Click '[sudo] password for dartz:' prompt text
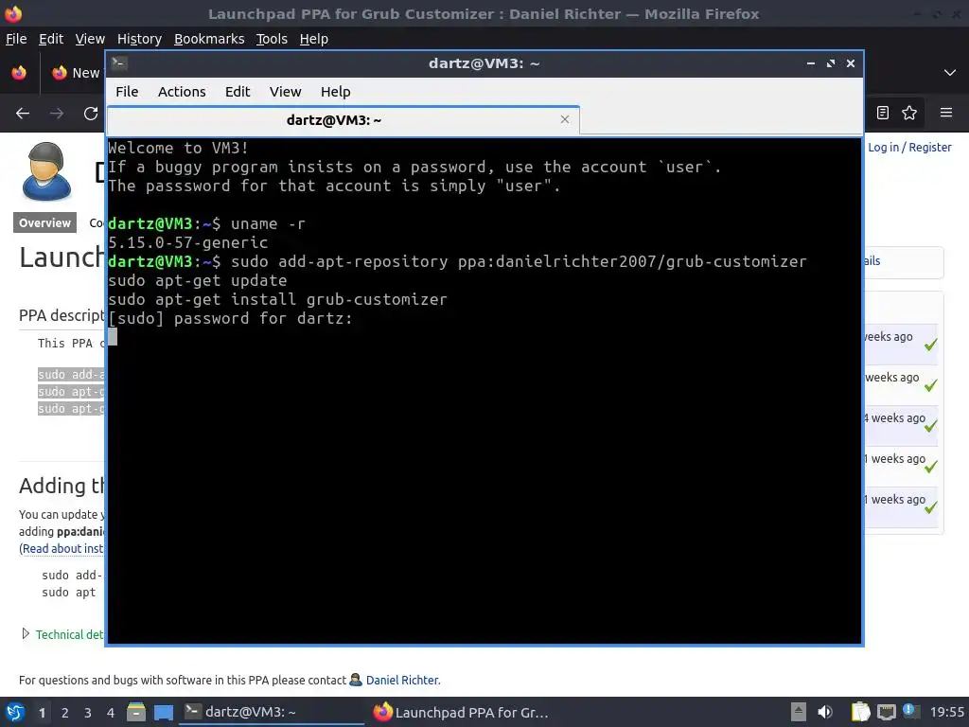The height and width of the screenshot is (727, 969). click(x=230, y=318)
